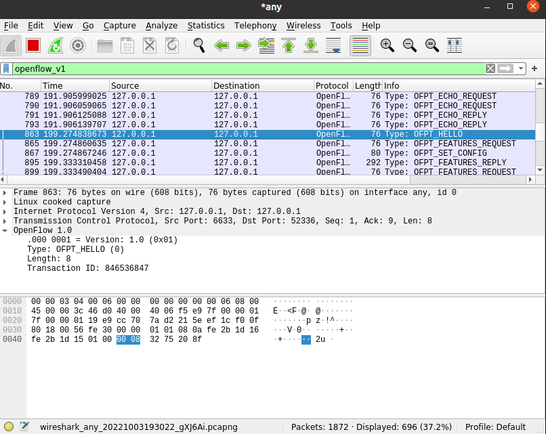Image resolution: width=546 pixels, height=434 pixels.
Task: Open the File menu
Action: [x=11, y=26]
